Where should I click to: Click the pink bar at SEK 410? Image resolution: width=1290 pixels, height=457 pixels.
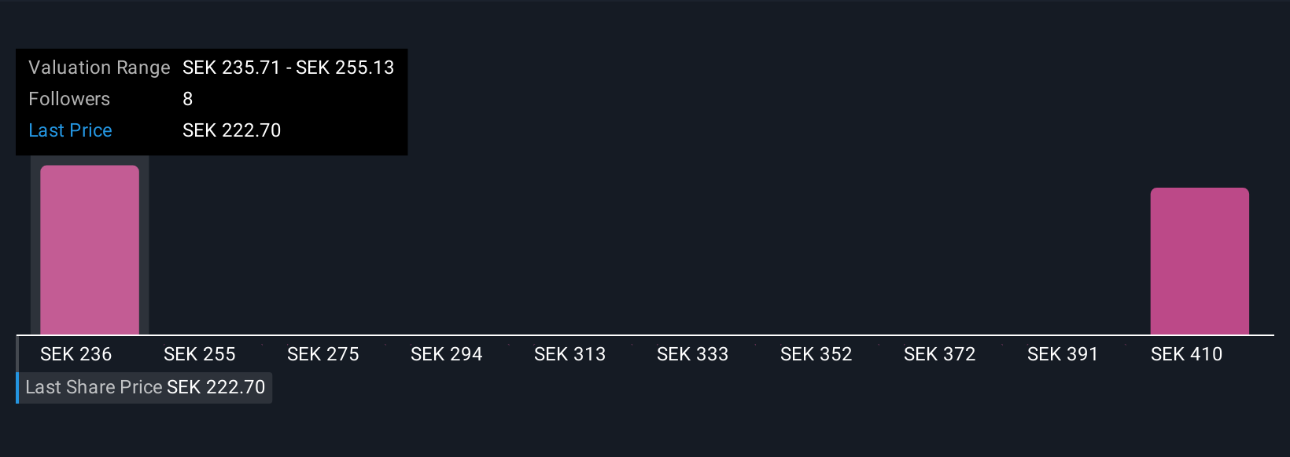(x=1200, y=261)
